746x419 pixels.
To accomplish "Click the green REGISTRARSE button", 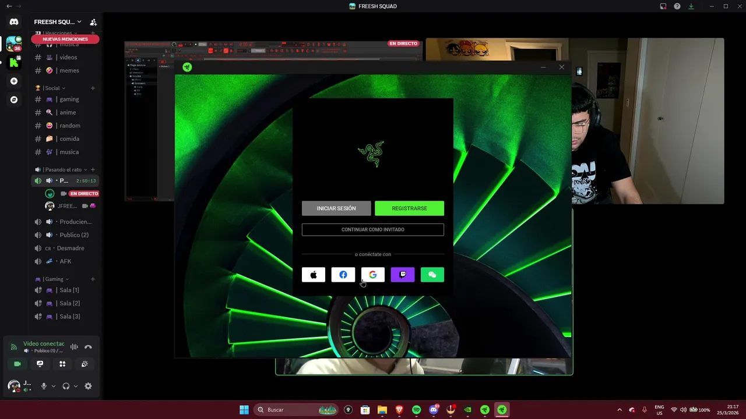I will [409, 208].
